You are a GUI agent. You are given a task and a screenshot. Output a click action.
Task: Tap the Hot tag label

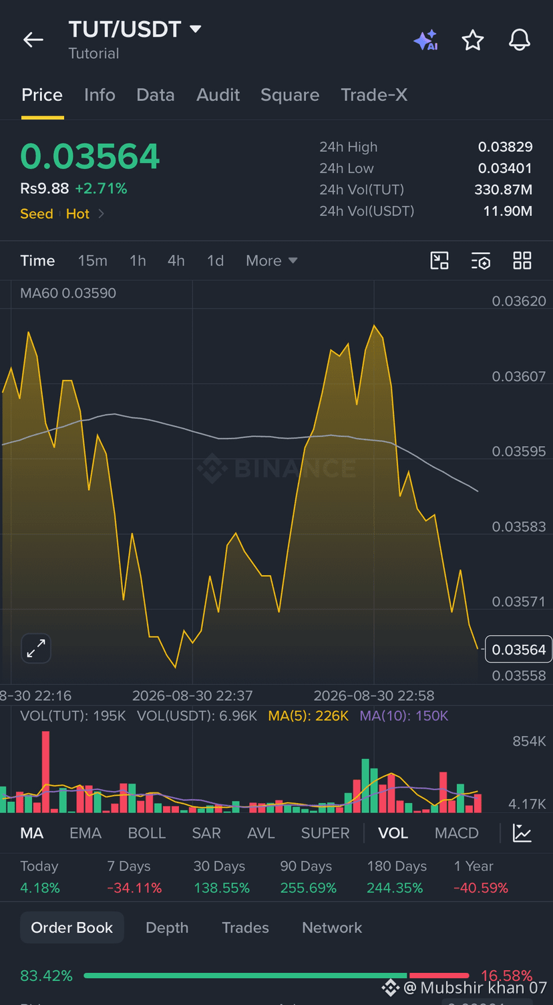coord(77,214)
